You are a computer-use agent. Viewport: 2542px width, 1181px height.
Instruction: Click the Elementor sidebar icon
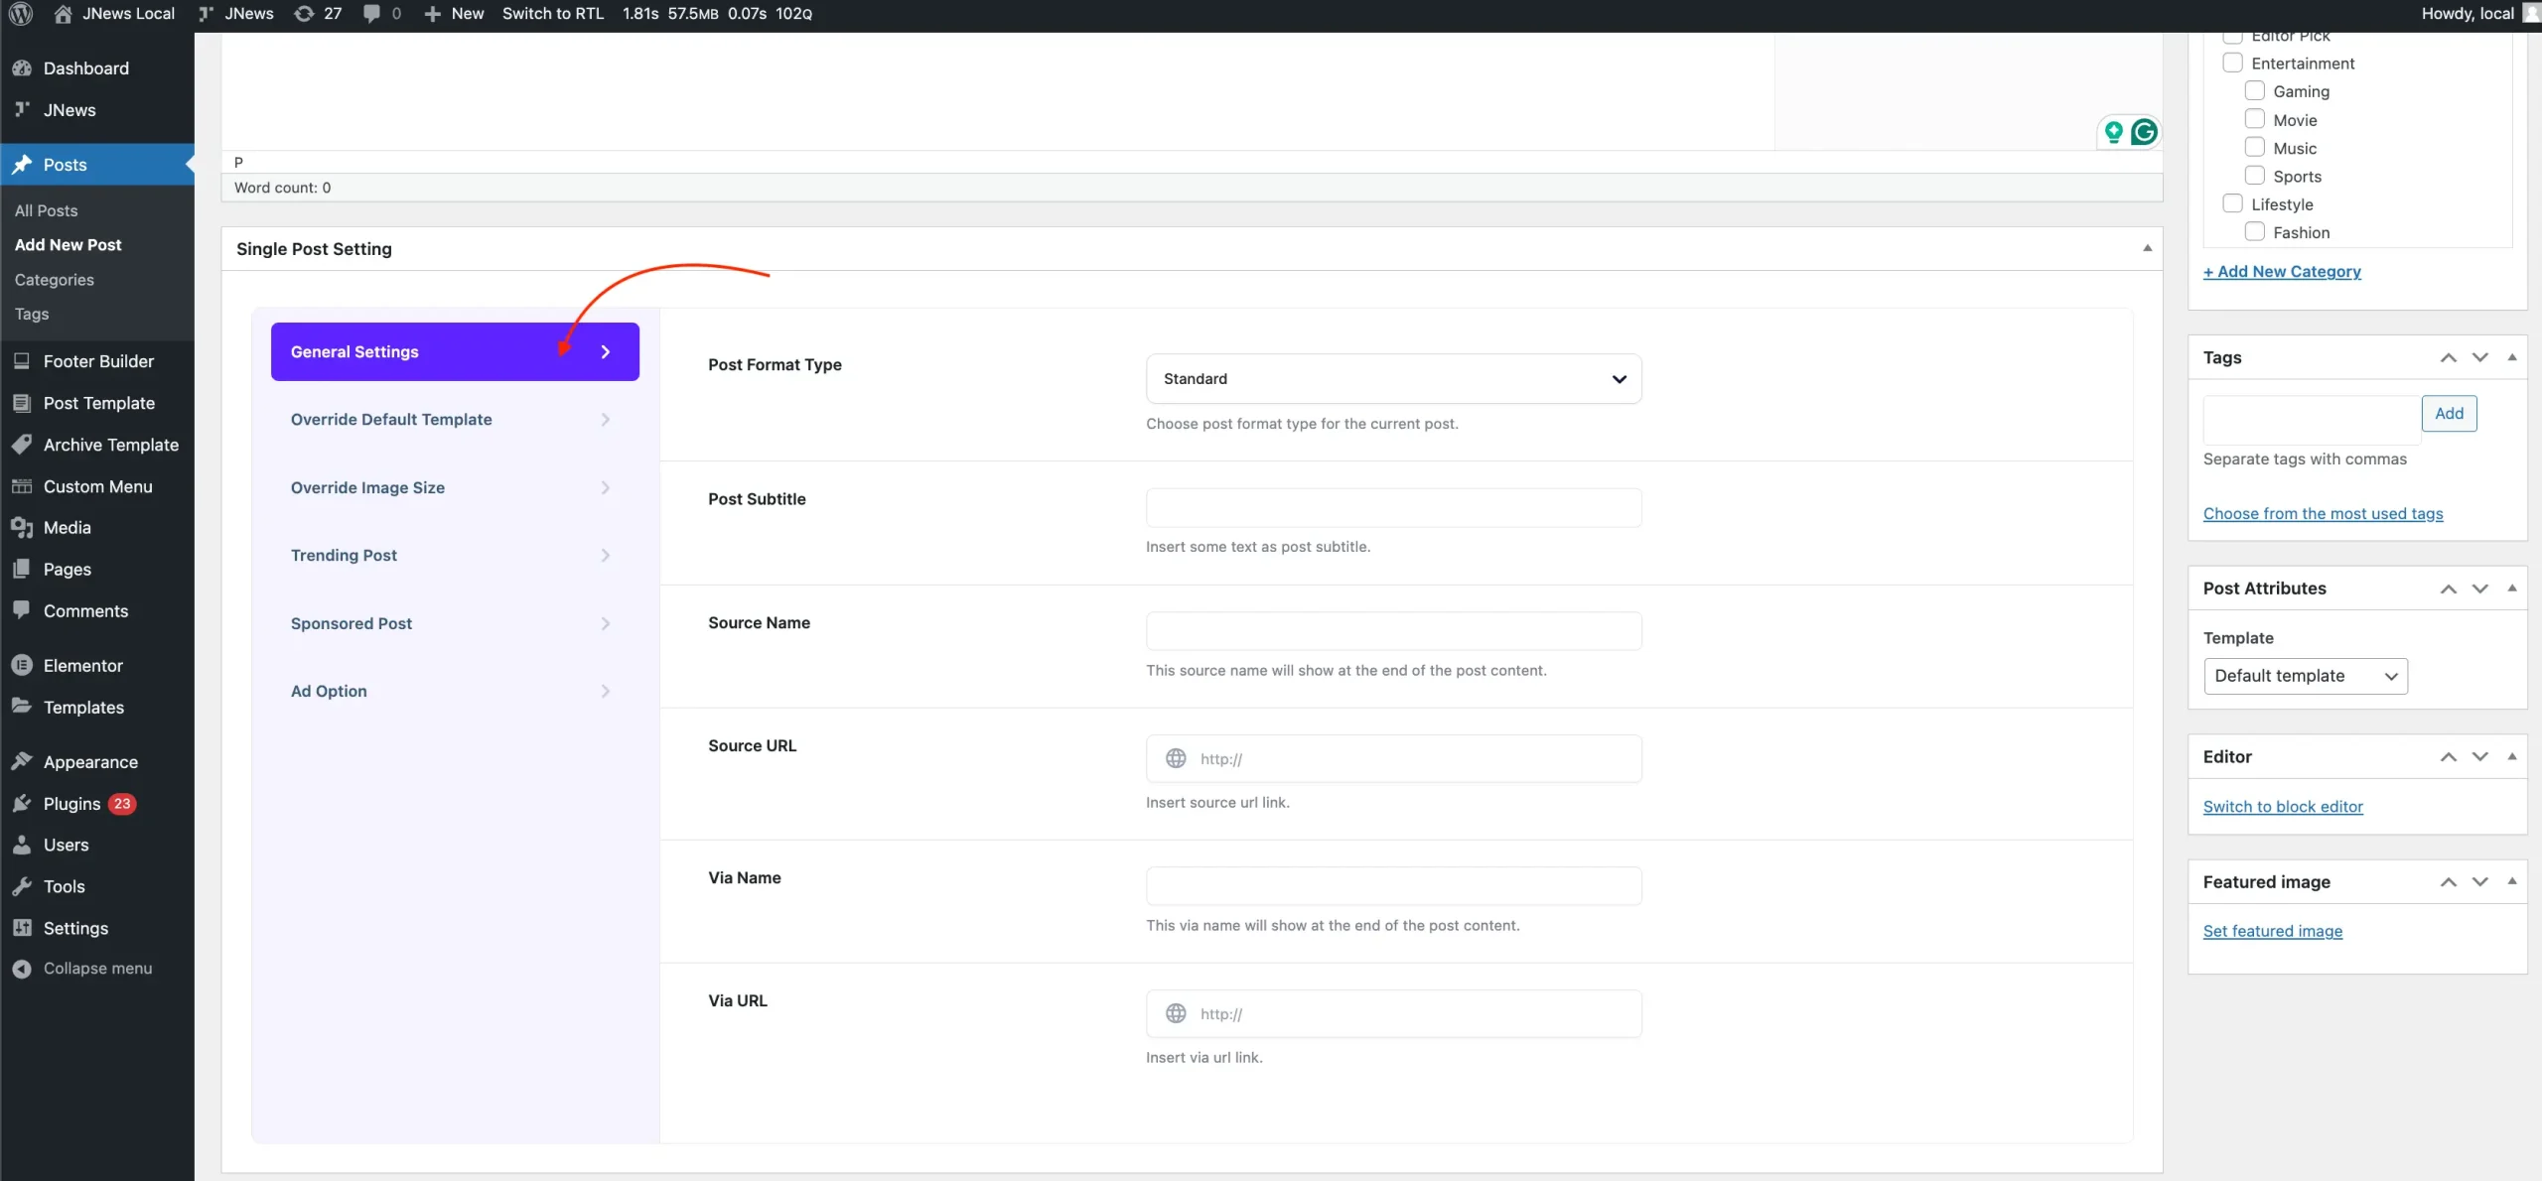pos(22,666)
